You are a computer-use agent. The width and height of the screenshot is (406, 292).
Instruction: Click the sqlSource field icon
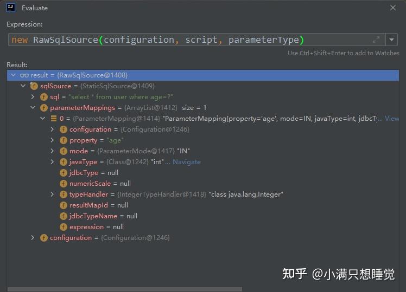pyautogui.click(x=34, y=86)
